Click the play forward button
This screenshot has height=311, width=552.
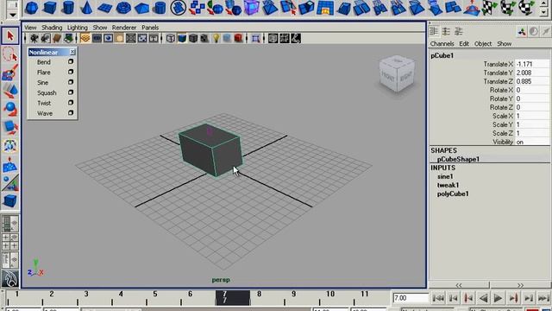pyautogui.click(x=499, y=298)
